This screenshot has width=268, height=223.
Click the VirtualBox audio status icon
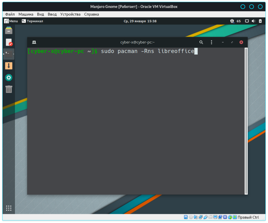(x=196, y=217)
